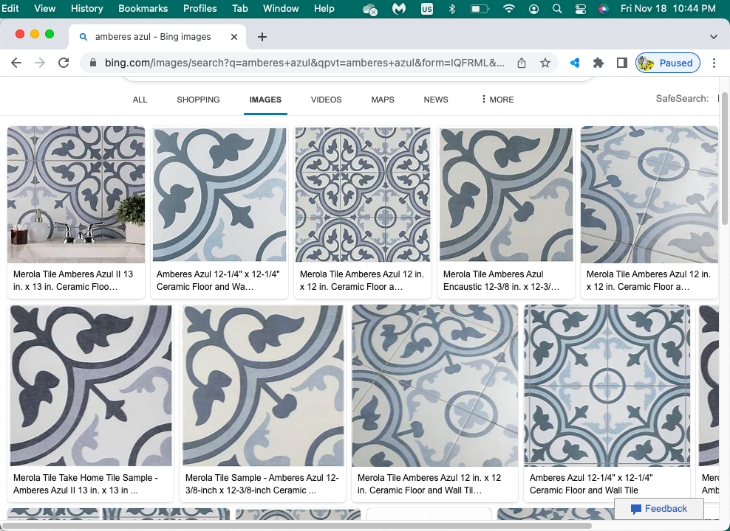Toggle the browser side panel icon
The image size is (730, 531).
621,63
